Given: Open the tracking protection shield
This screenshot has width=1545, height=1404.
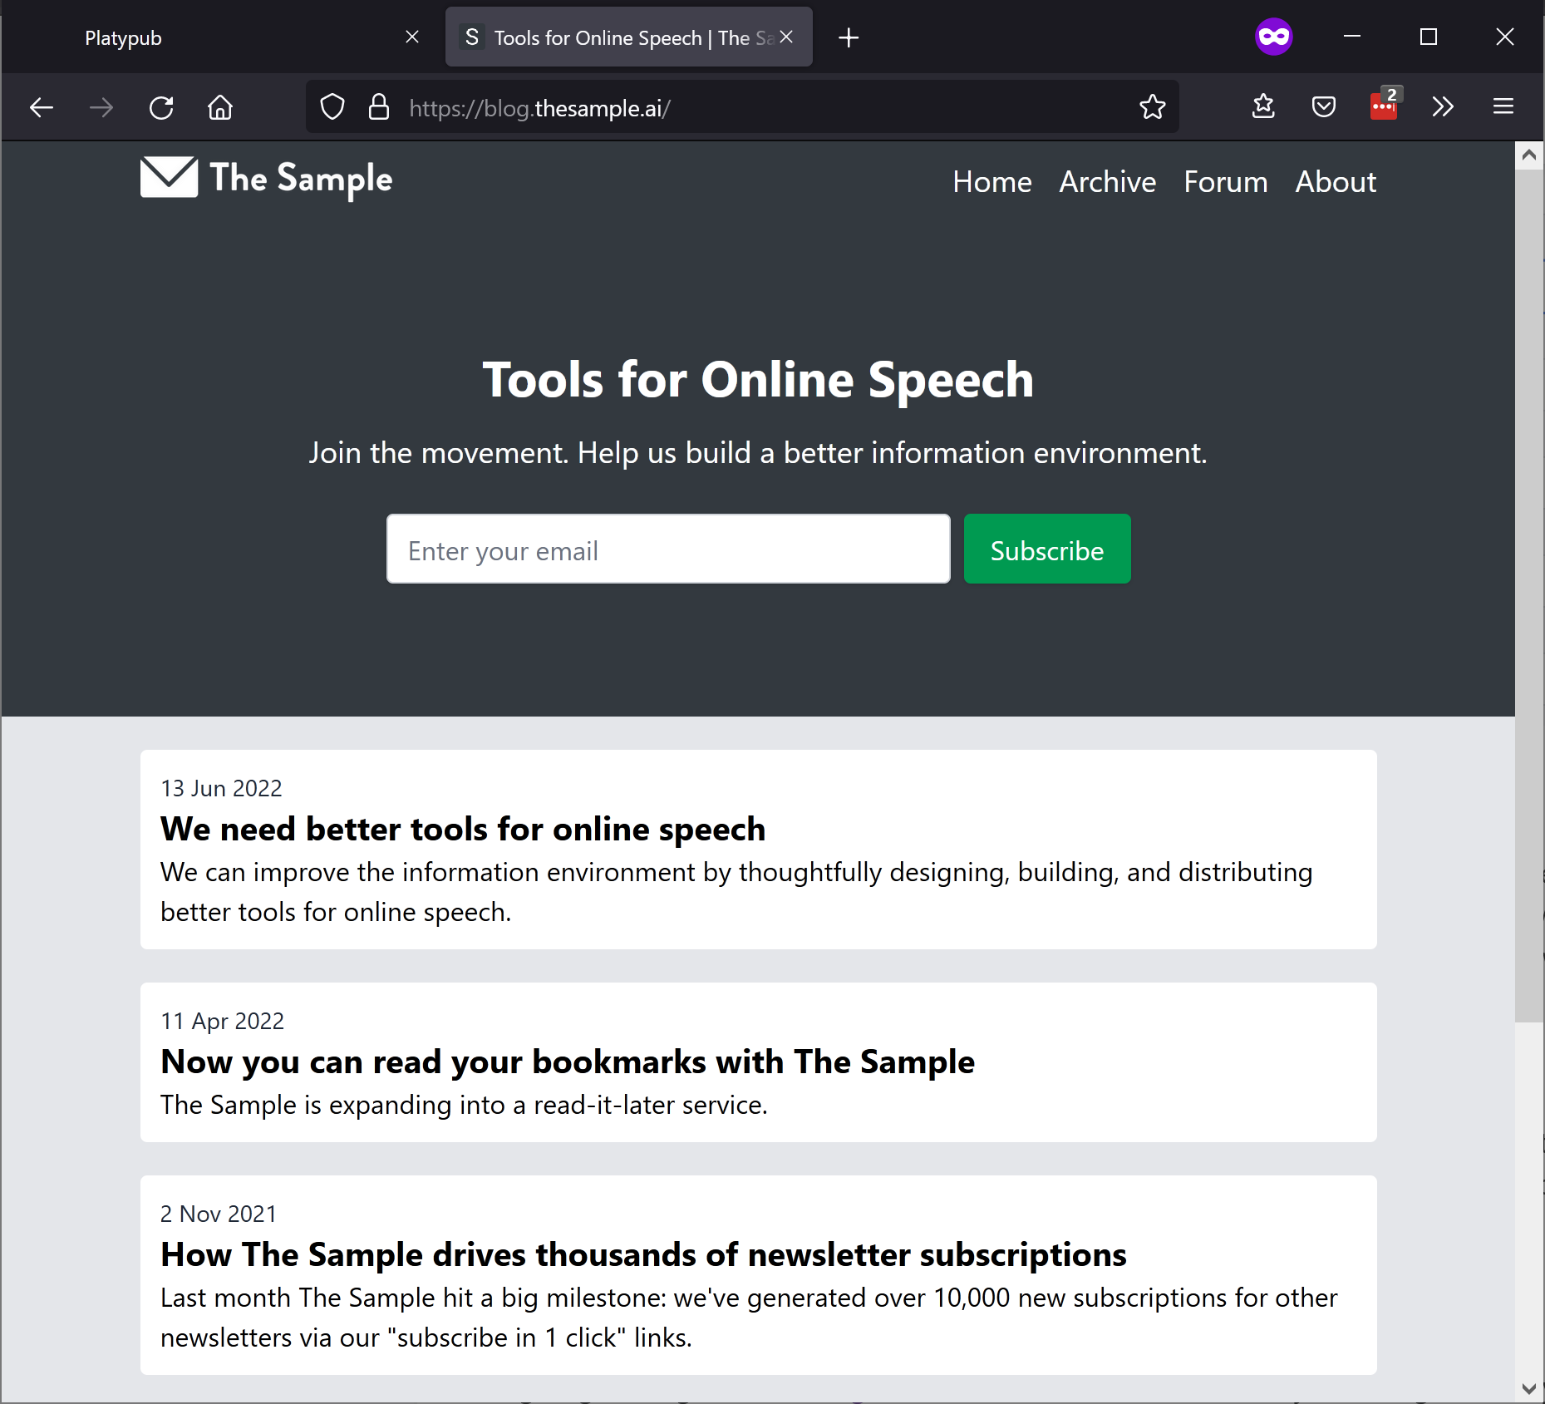Looking at the screenshot, I should pos(332,107).
